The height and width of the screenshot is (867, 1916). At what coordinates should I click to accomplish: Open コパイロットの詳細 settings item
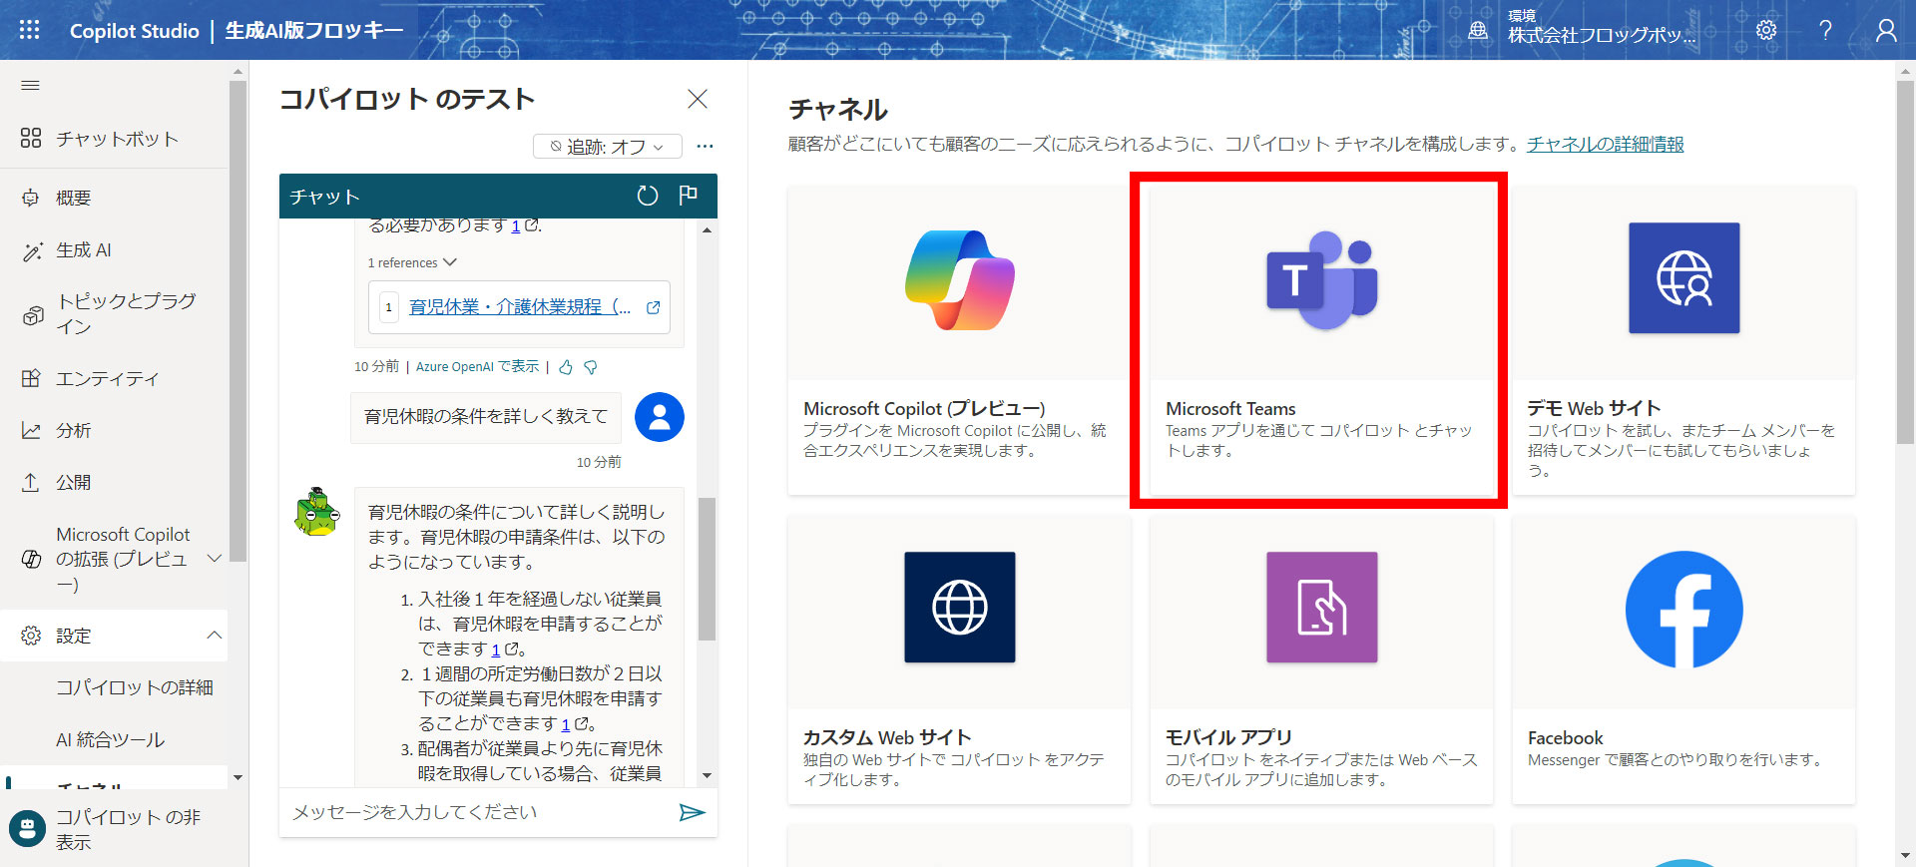click(x=134, y=687)
